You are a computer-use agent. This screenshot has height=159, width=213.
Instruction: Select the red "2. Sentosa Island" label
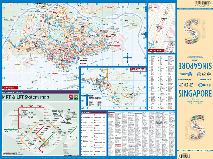138,68
